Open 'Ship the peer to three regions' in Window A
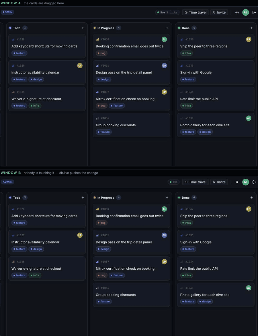Viewport: 258px width, 336px height. click(216, 46)
